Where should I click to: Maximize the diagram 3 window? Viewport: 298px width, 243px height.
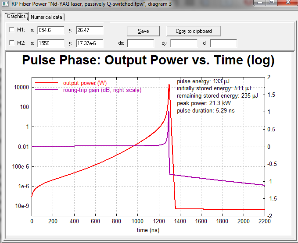click(272, 3)
